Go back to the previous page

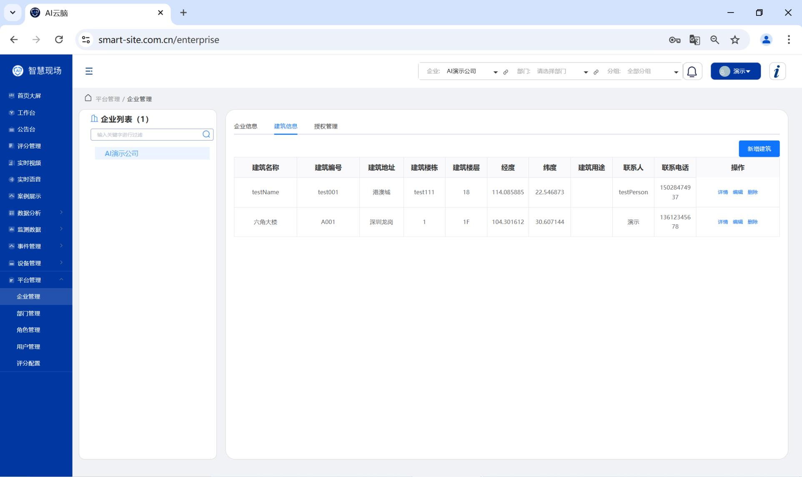[14, 40]
